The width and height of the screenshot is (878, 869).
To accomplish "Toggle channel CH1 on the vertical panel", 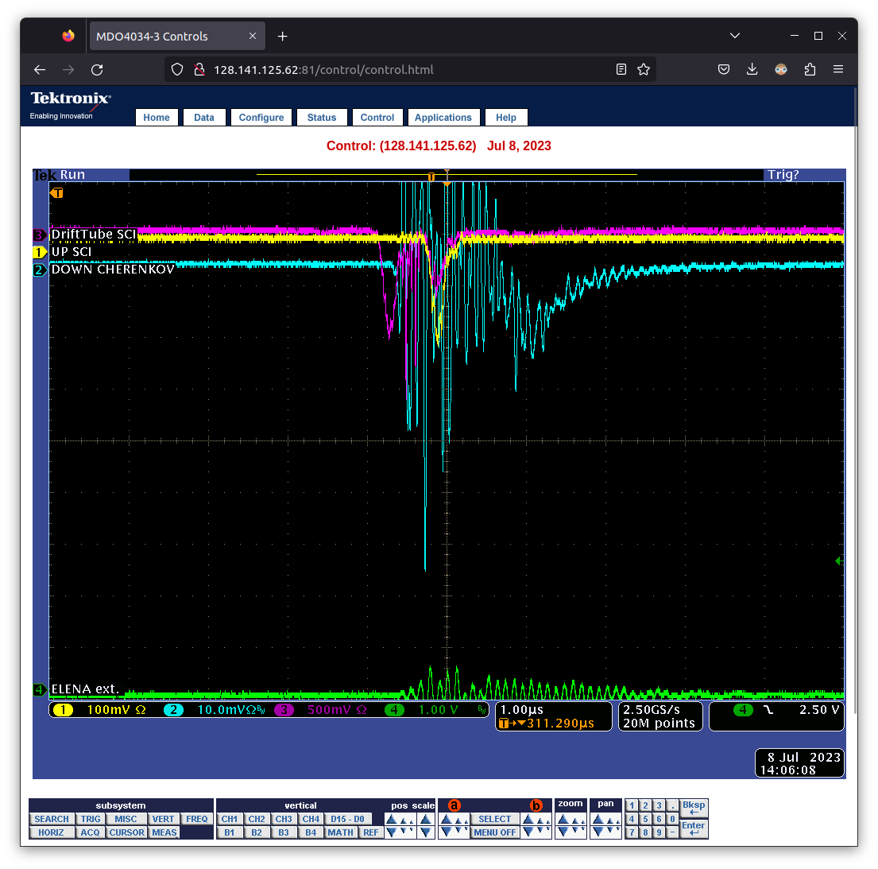I will pos(230,819).
